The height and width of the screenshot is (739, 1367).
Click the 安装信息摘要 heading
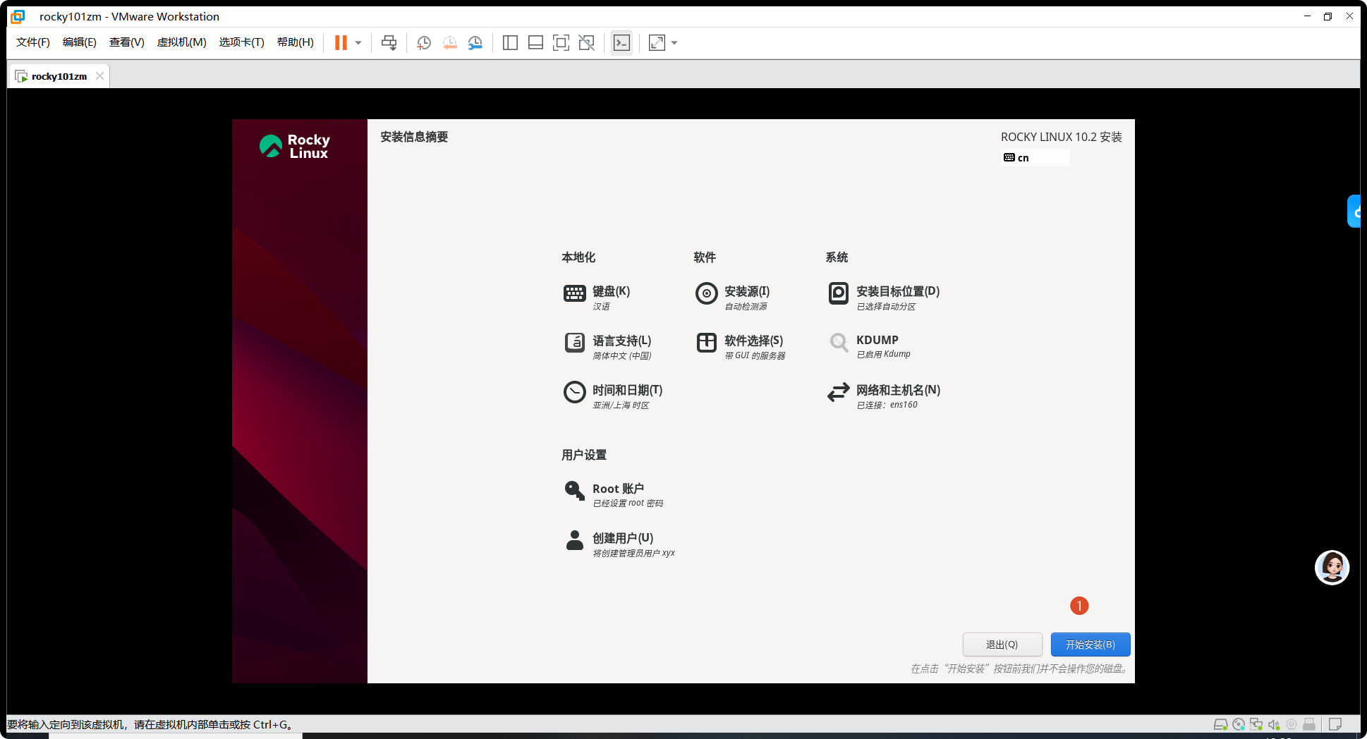[414, 137]
